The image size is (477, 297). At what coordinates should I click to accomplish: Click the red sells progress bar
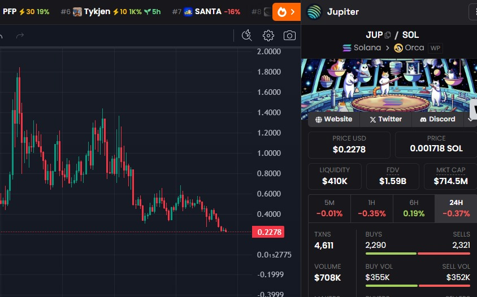point(444,254)
